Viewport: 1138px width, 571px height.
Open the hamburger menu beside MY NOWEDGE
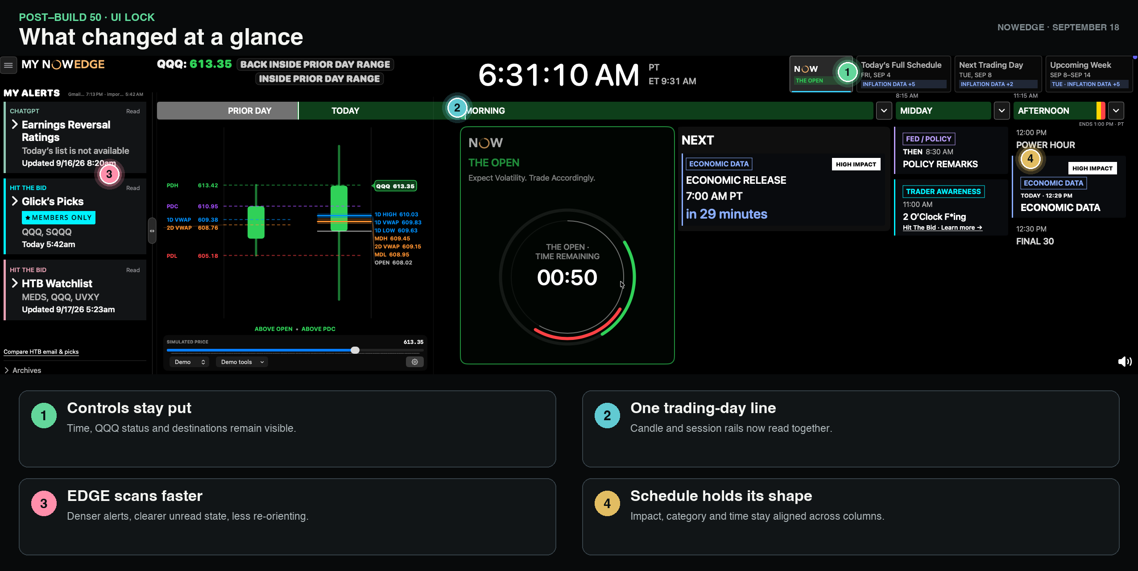(8, 65)
